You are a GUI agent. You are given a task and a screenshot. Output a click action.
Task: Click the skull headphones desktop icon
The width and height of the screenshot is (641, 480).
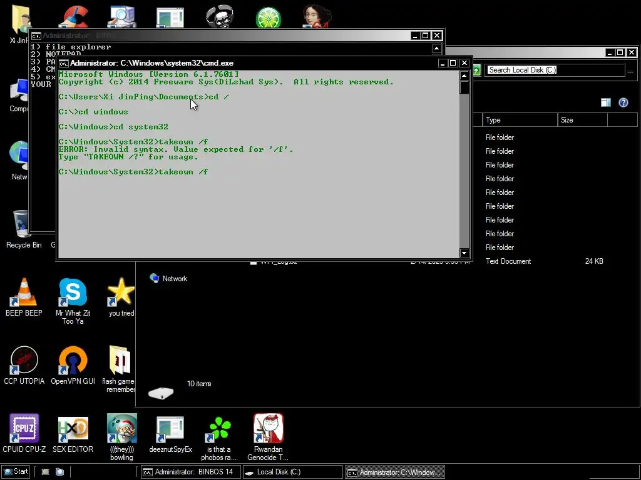pos(220,16)
